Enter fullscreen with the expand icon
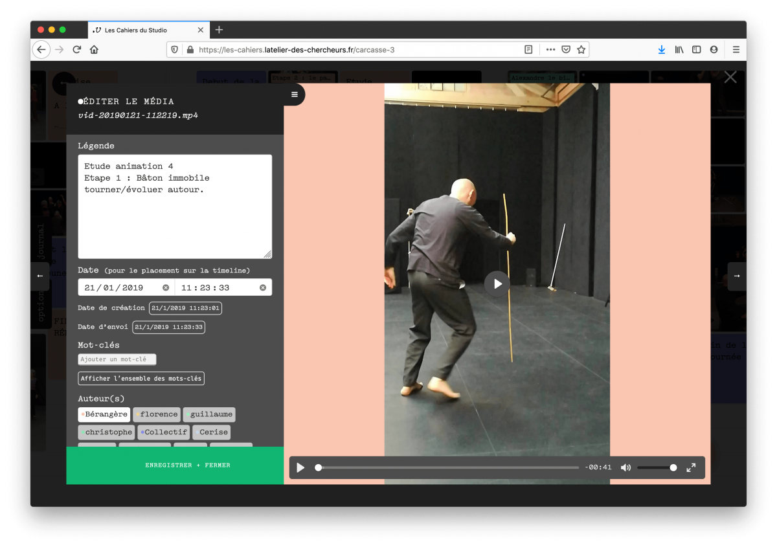Screen dimensions: 777x547 [691, 467]
